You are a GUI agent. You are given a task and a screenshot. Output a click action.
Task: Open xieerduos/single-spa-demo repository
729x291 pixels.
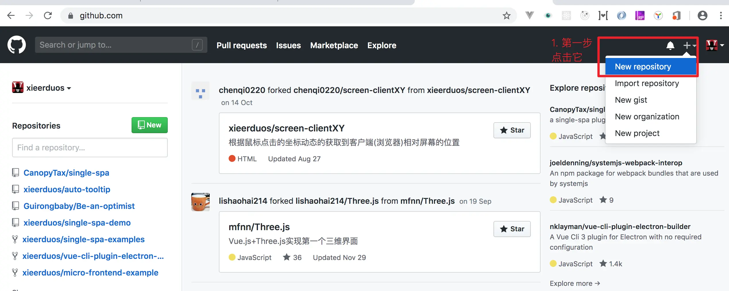(77, 223)
